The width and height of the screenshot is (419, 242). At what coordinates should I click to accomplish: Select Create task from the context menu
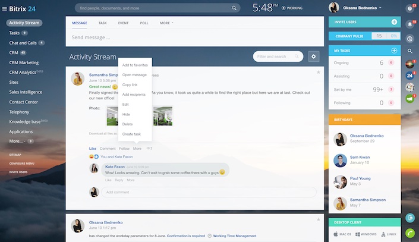(x=131, y=134)
